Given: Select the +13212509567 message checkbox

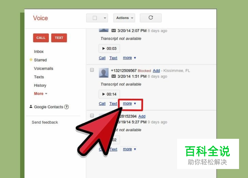Looking at the screenshot, I should click(x=92, y=70).
